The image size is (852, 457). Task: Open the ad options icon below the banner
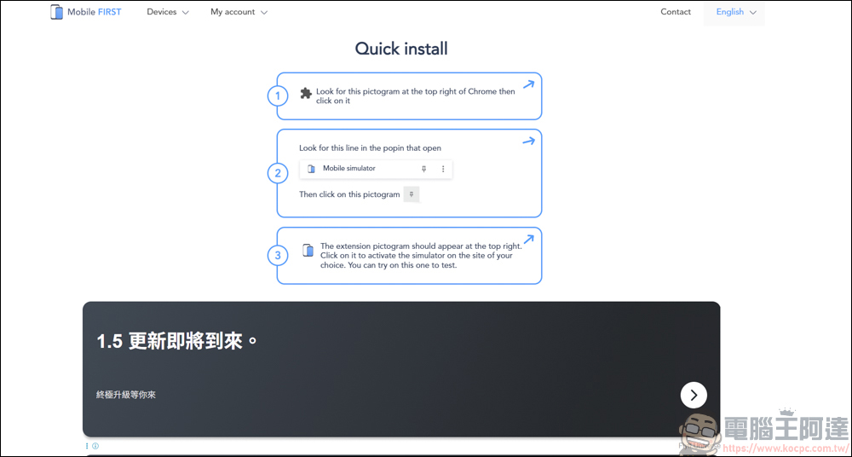(87, 446)
